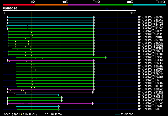Viewport: 168px width, 116px height.
Task: Click the red 20% identity legend segment
Action: pos(19,5)
